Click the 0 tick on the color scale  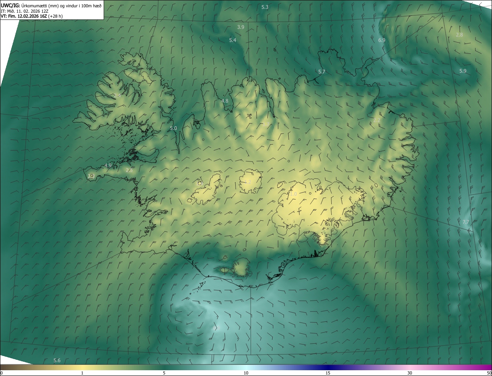click(x=2, y=373)
